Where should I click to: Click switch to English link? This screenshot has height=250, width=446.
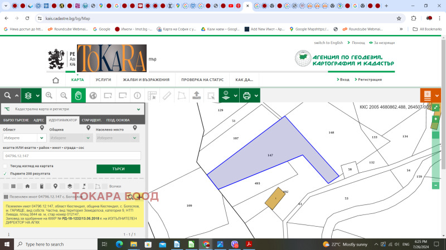[x=328, y=43]
